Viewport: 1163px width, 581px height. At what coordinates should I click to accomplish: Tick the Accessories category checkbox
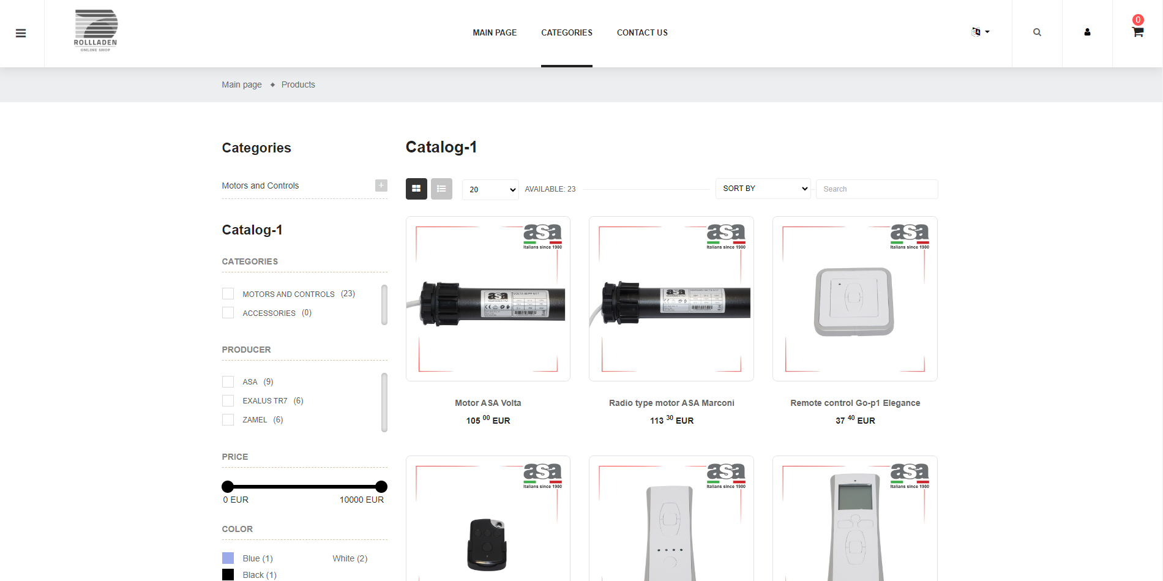[x=228, y=313]
